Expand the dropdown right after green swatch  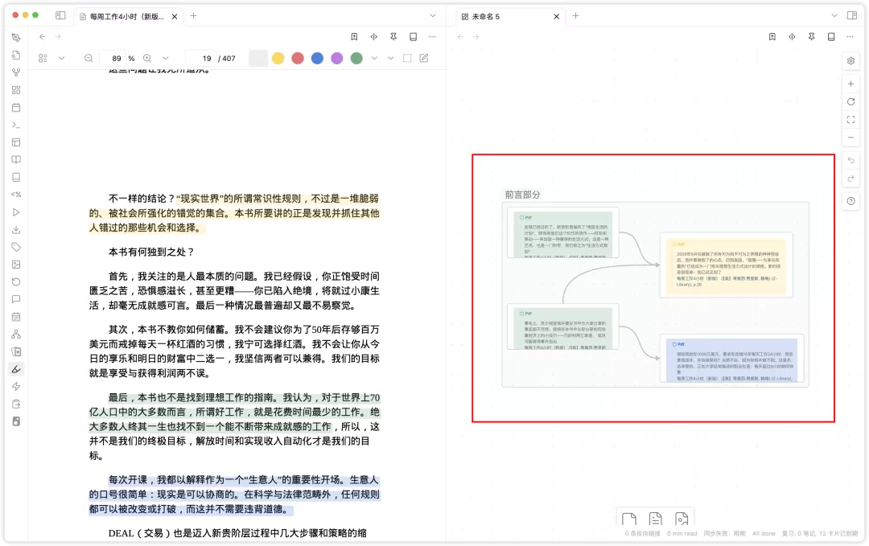pyautogui.click(x=375, y=58)
